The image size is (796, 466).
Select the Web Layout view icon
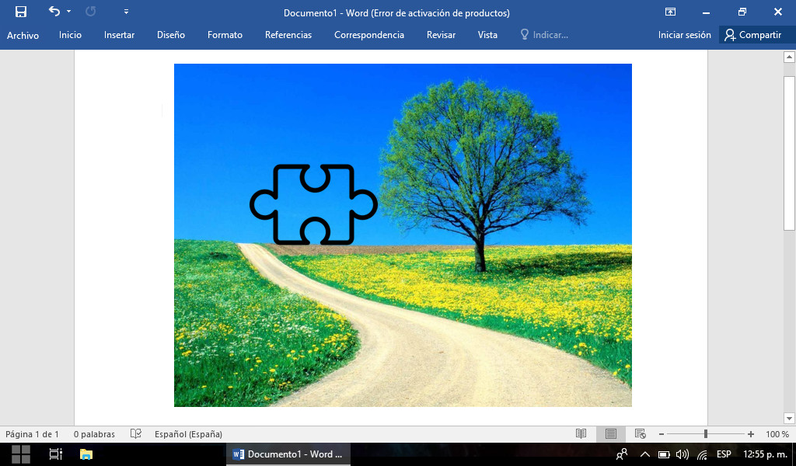tap(640, 433)
